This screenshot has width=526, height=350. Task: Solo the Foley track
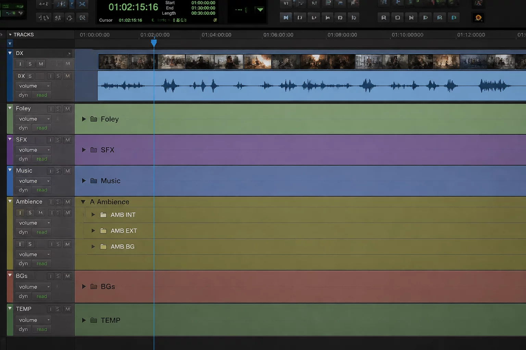[58, 109]
